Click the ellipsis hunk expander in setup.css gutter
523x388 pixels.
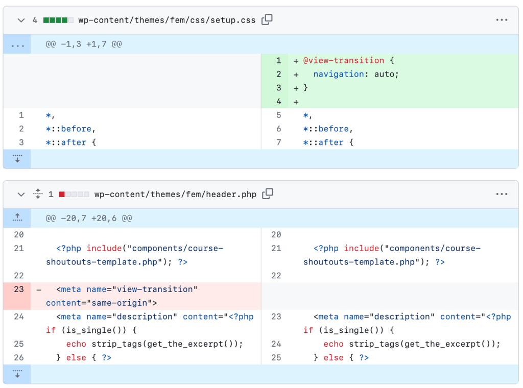tap(17, 44)
